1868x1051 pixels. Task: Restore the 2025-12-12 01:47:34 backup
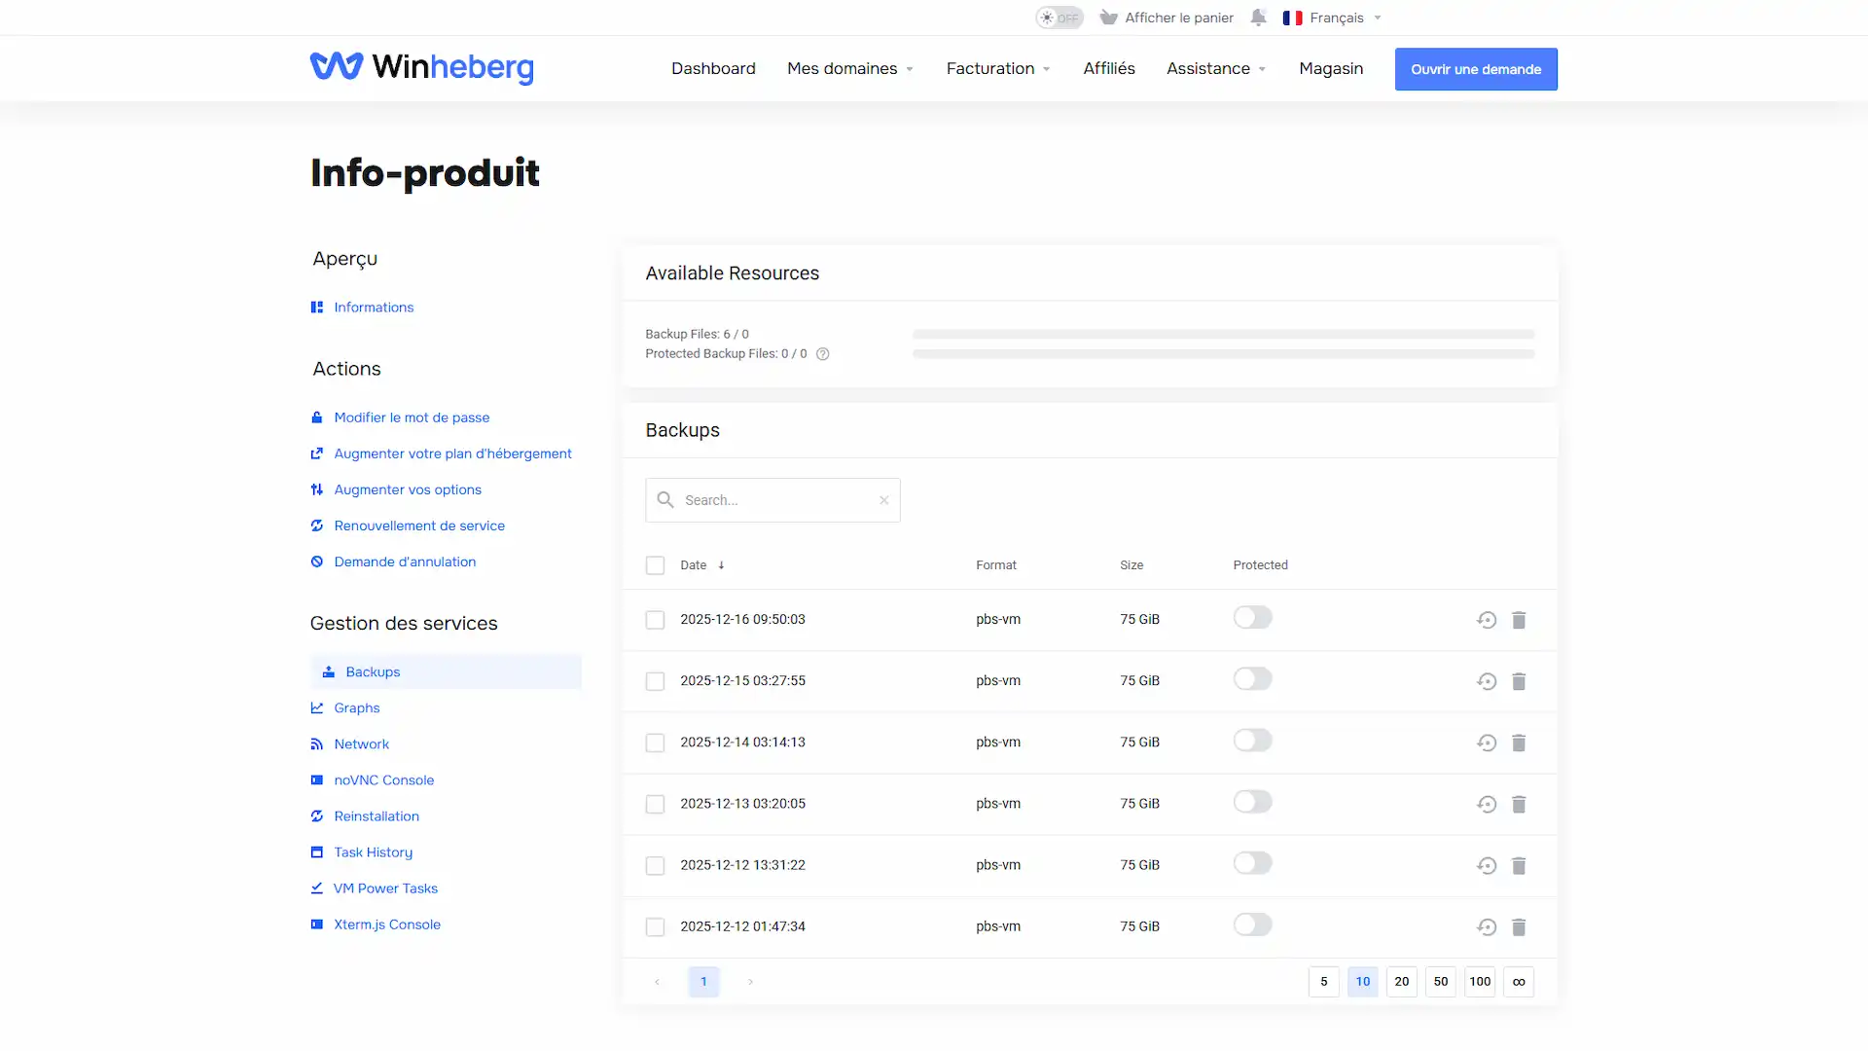tap(1486, 926)
